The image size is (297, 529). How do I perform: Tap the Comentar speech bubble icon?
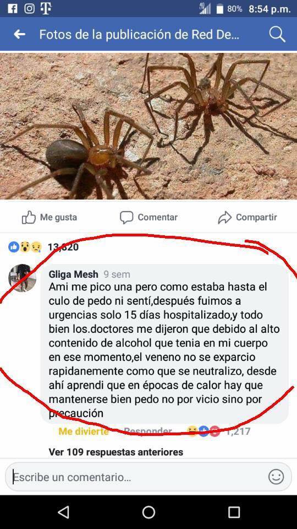pyautogui.click(x=127, y=218)
